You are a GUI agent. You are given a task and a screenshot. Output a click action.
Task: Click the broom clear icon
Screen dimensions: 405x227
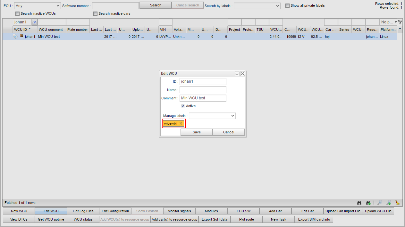[x=398, y=203]
